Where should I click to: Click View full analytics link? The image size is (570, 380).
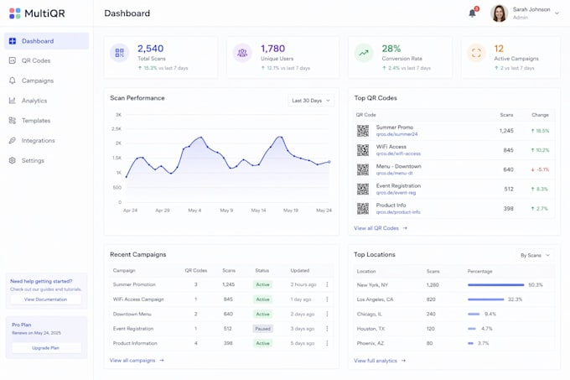tap(380, 361)
